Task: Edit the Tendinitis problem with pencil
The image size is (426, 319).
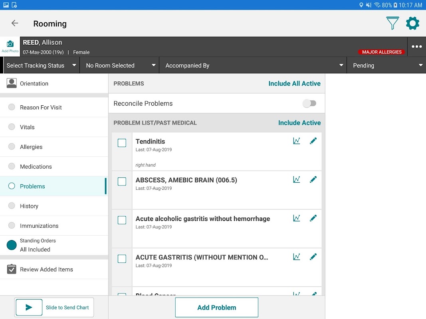Action: pos(313,141)
